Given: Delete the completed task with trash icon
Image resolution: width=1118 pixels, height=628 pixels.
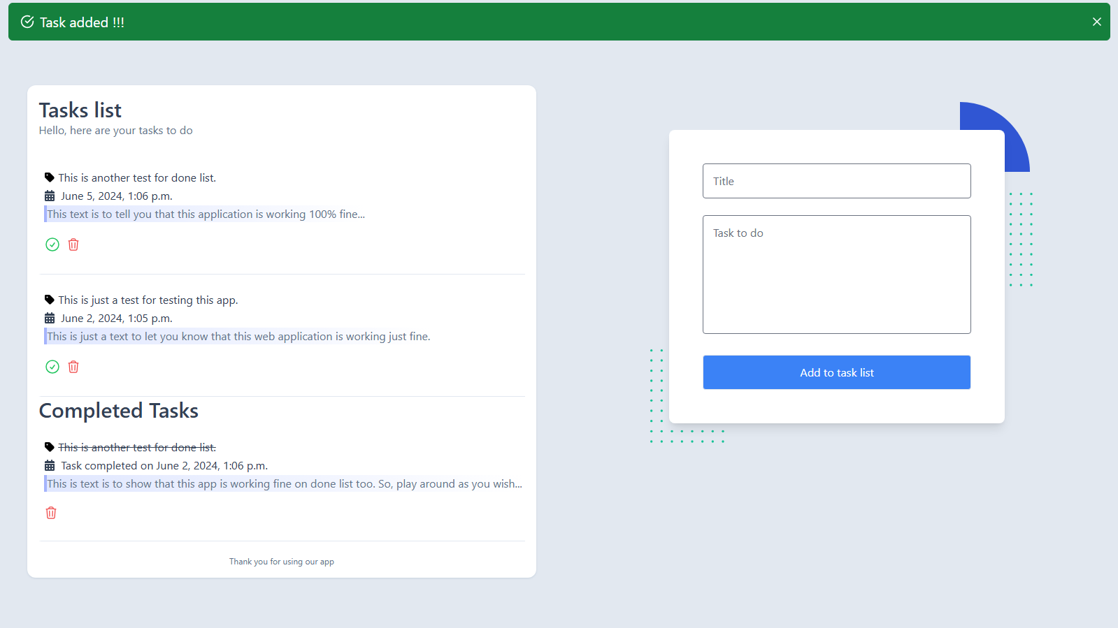Looking at the screenshot, I should pos(51,513).
